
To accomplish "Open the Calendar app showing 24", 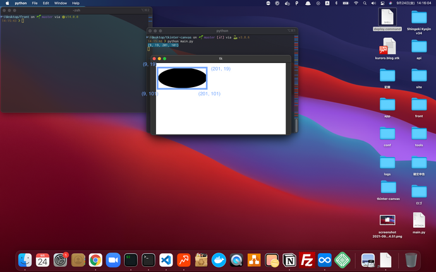I will [42, 261].
